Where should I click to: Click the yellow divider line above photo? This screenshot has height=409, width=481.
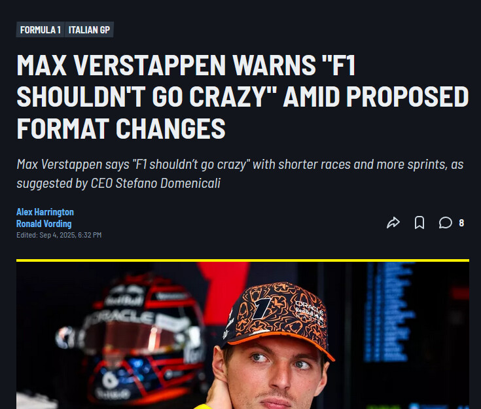[243, 260]
